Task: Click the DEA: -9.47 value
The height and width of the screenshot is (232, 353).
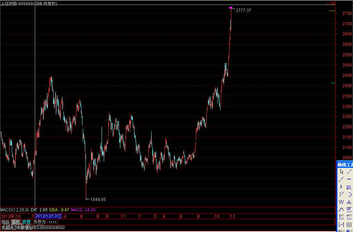Action: click(59, 210)
